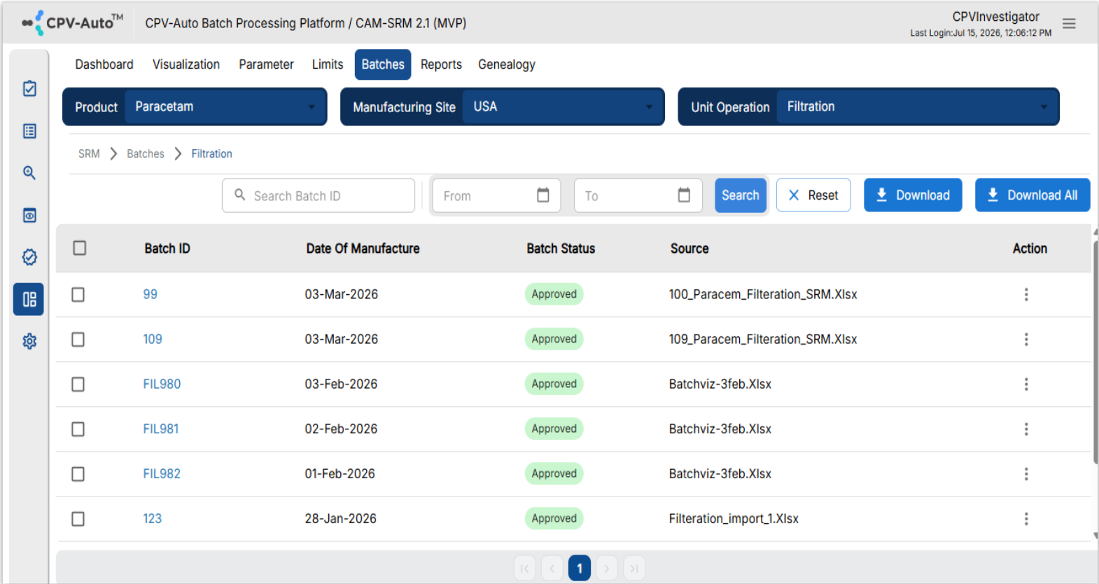
Task: Open action menu for batch FIL982
Action: [1026, 473]
